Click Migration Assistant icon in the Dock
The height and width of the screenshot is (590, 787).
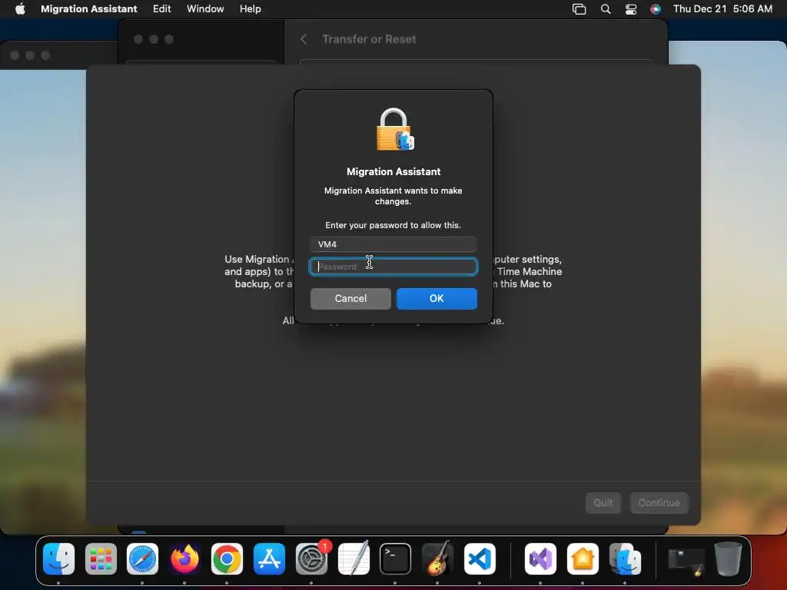point(625,559)
